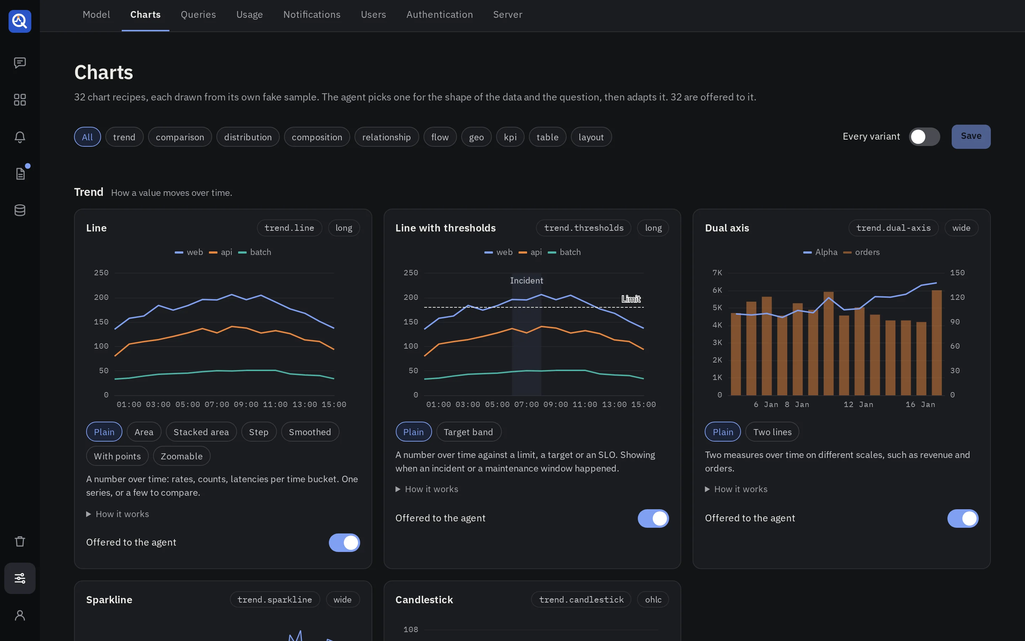Select the Smoothed variant for Line

(x=310, y=432)
